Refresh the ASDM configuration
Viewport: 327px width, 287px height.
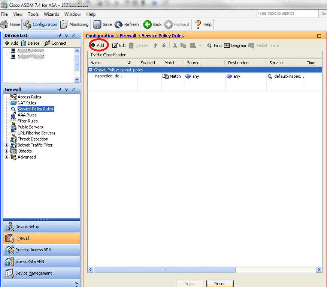pyautogui.click(x=127, y=24)
